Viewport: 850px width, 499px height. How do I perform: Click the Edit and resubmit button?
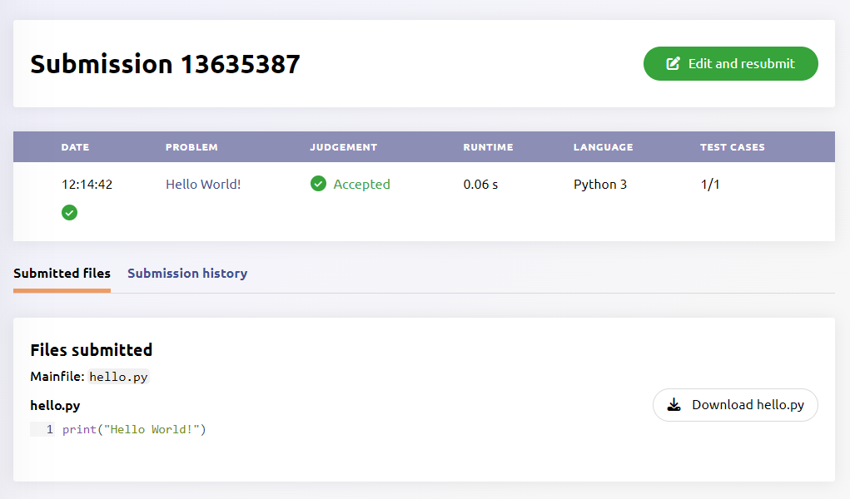[x=730, y=63]
